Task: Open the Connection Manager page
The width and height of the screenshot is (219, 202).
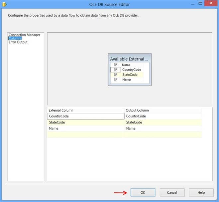Action: (24, 35)
